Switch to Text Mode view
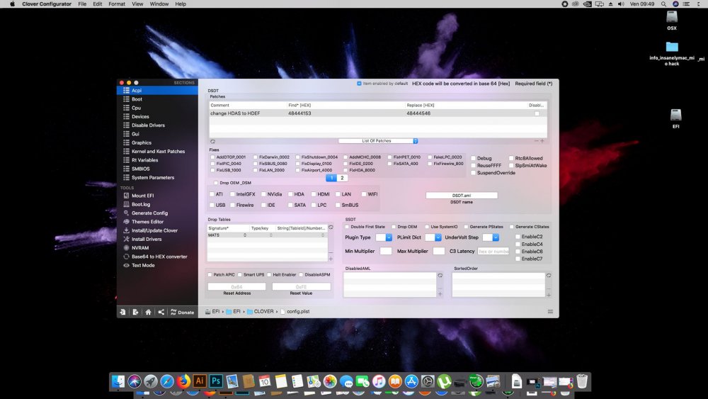Screen dimensions: 708x399 tap(143, 265)
